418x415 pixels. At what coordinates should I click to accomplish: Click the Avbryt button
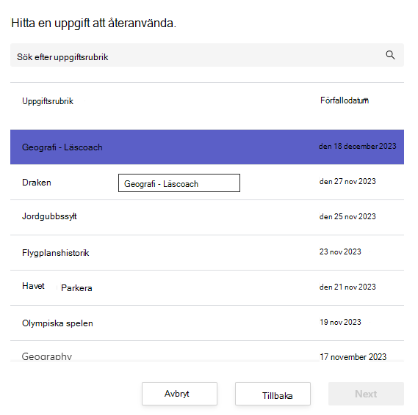tap(179, 394)
